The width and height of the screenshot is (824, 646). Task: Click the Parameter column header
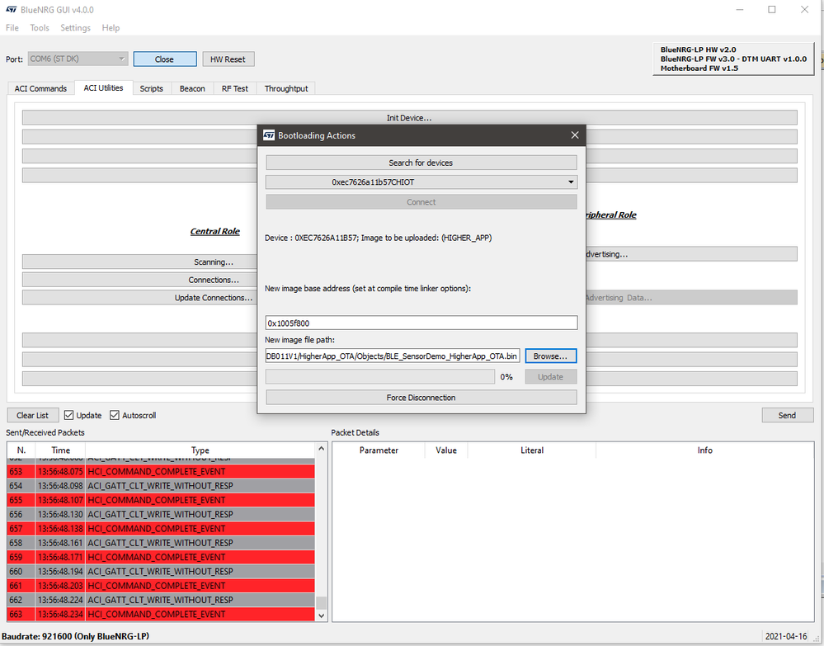click(x=379, y=450)
